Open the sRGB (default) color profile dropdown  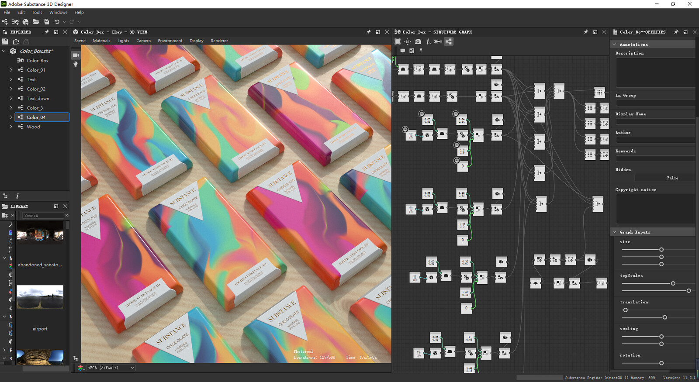tap(111, 368)
